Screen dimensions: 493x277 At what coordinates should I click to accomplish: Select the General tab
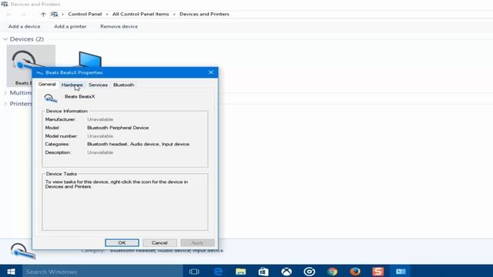click(47, 84)
